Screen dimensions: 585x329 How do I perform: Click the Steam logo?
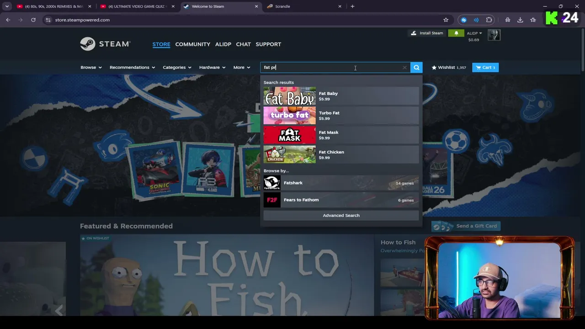click(105, 44)
